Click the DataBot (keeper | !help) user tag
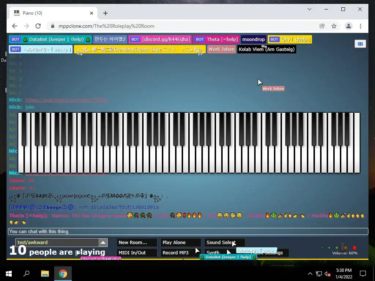Image resolution: width=375 pixels, height=281 pixels. [50, 40]
